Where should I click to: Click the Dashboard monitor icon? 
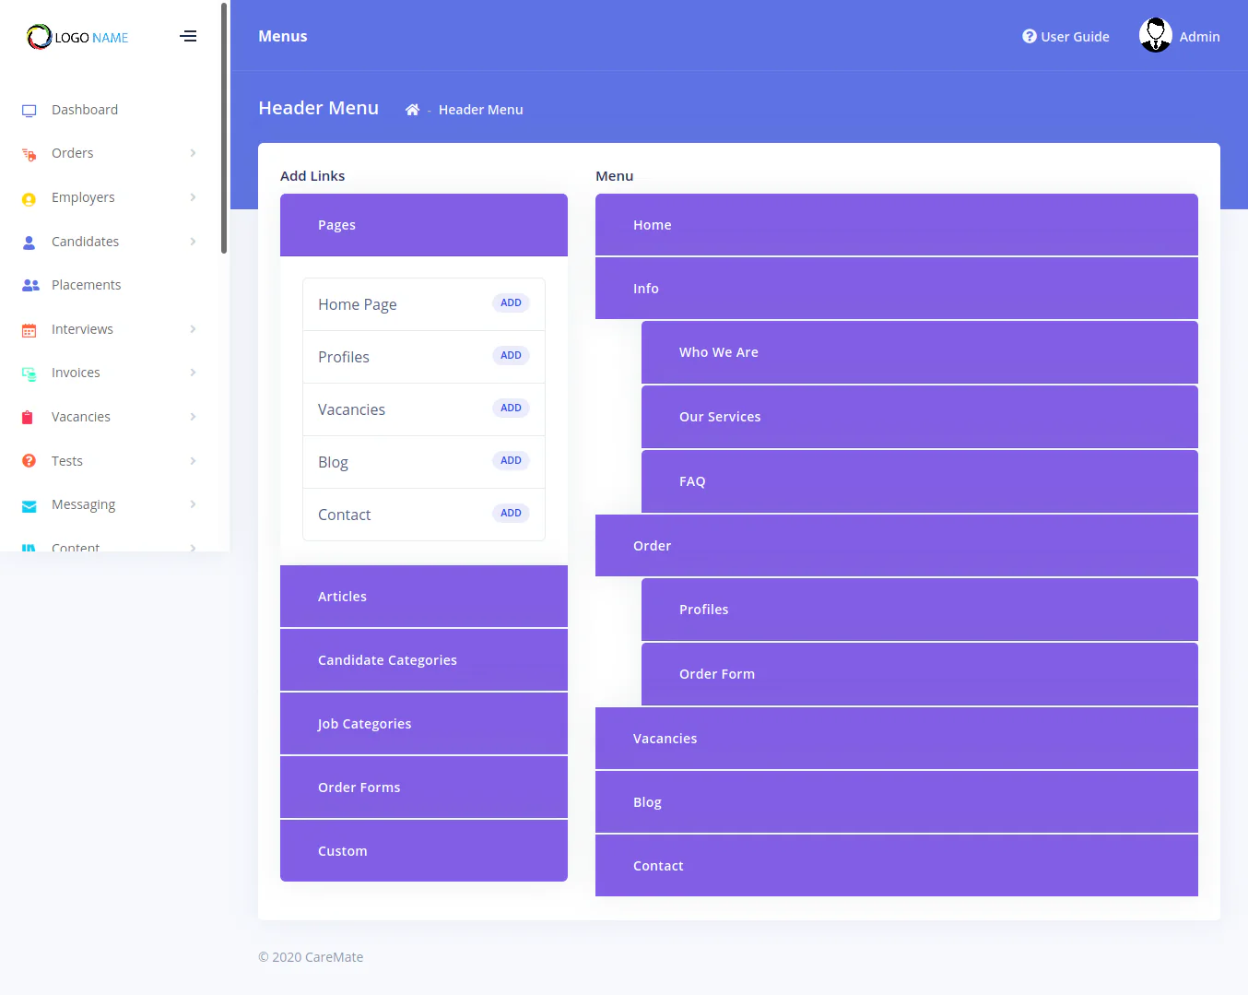tap(29, 111)
